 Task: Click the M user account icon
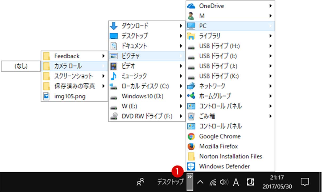(x=191, y=16)
